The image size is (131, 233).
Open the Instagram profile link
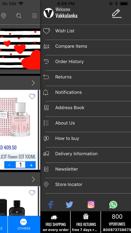pyautogui.click(x=91, y=204)
